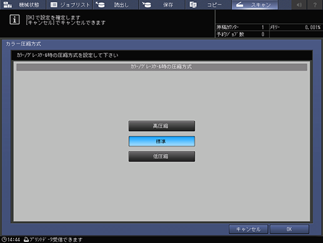323x243 pixels.
Task: Open the 読出し tab
Action: coord(116,4)
